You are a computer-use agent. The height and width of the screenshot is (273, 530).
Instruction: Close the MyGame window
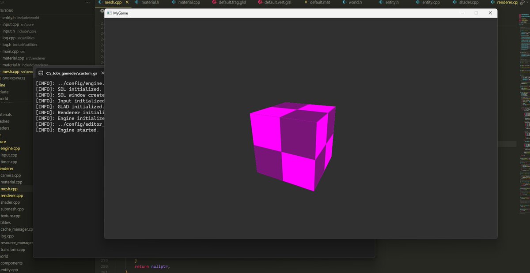(490, 13)
